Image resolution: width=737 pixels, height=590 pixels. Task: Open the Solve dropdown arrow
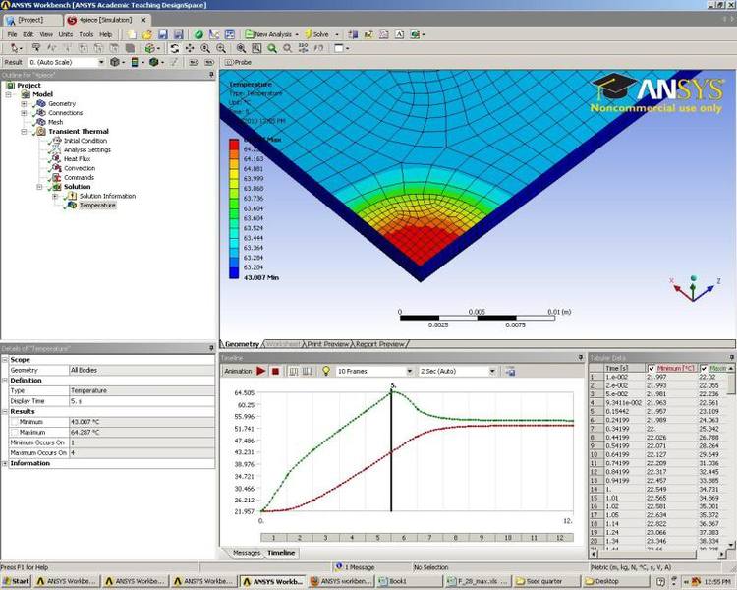click(x=336, y=34)
